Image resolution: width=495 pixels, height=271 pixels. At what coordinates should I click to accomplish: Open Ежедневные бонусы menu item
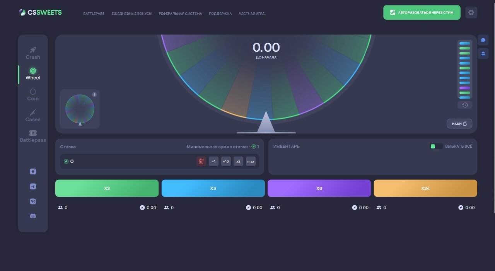(132, 14)
